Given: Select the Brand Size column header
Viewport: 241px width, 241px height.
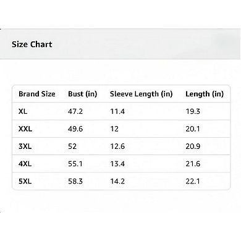Looking at the screenshot, I should click(x=37, y=94).
